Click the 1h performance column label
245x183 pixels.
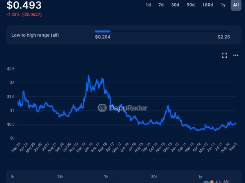click(x=12, y=177)
